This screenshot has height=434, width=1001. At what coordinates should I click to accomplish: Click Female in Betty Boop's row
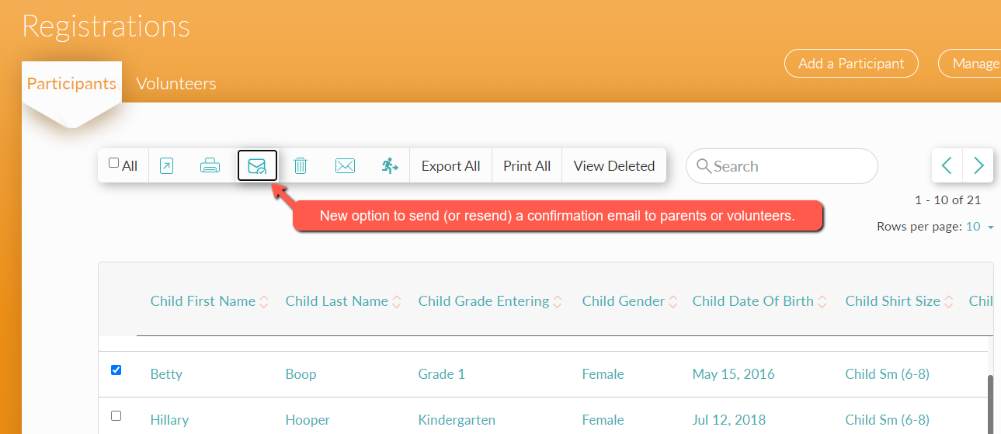click(603, 374)
